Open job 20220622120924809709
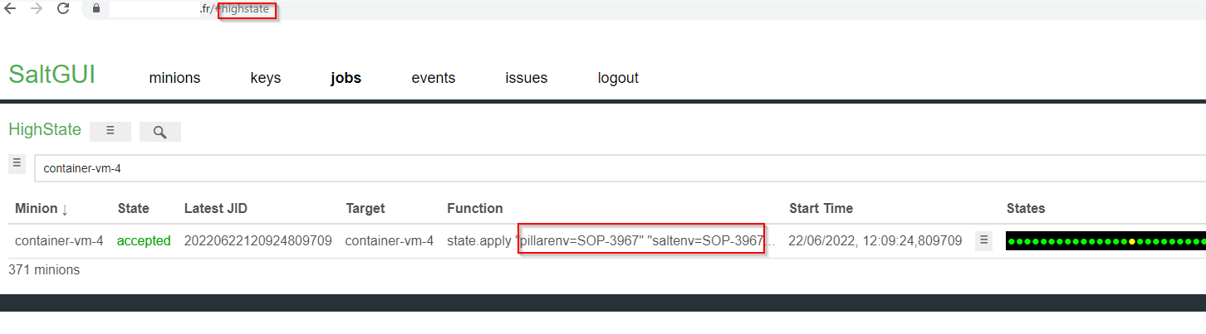Viewport: 1206px width, 334px height. [x=258, y=241]
